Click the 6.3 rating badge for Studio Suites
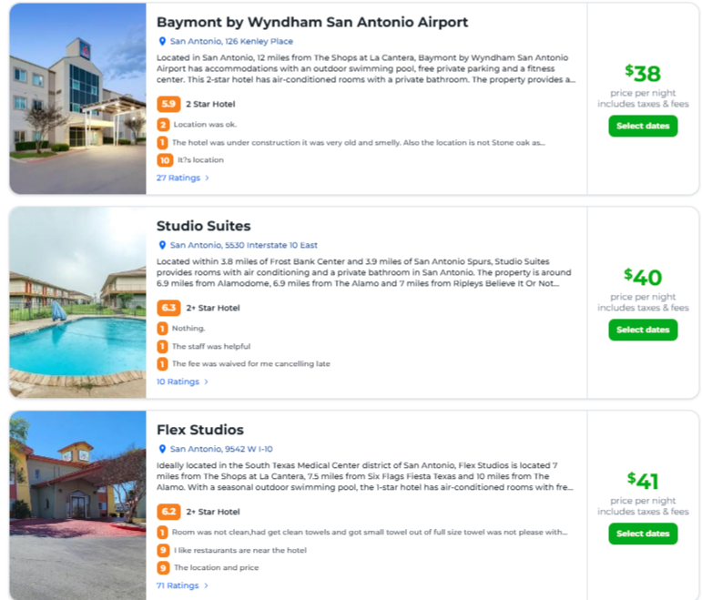702x600 pixels. [x=168, y=308]
